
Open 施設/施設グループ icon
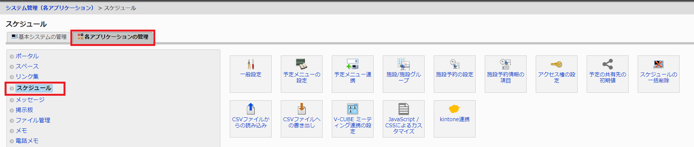(x=403, y=64)
